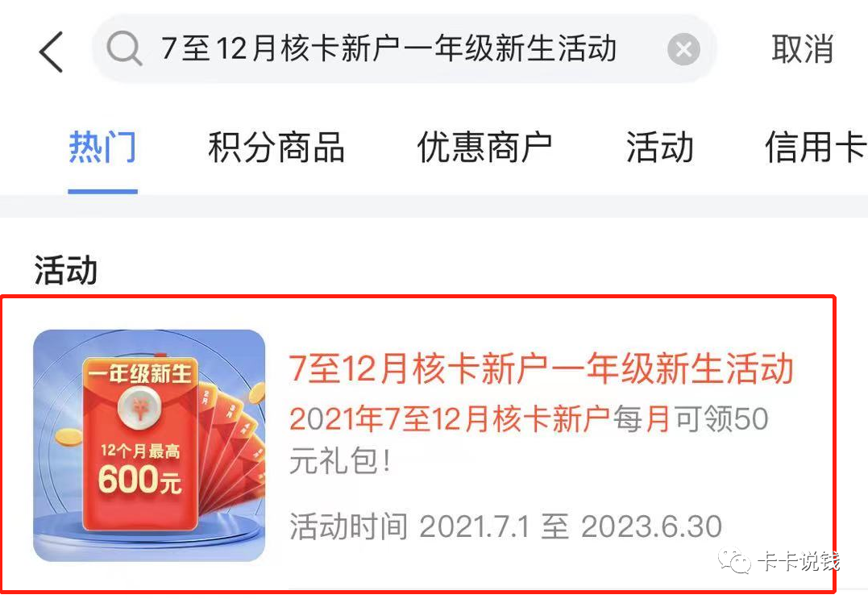This screenshot has height=599, width=868.
Task: Click the 600元 amount on the red envelope
Action: point(139,480)
